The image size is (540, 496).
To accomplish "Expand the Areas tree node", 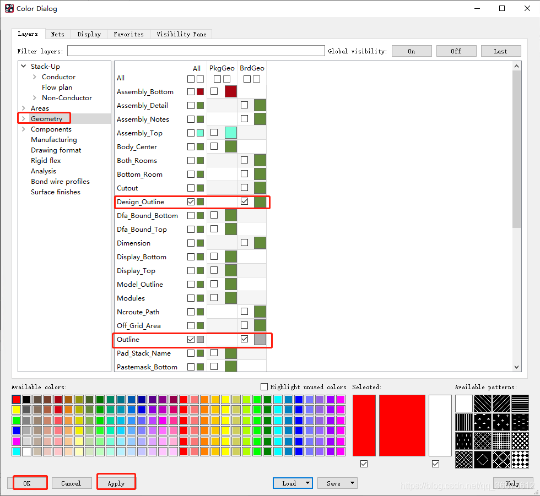I will click(x=23, y=108).
